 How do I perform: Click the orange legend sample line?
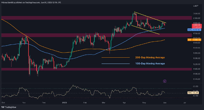[x=116, y=58]
